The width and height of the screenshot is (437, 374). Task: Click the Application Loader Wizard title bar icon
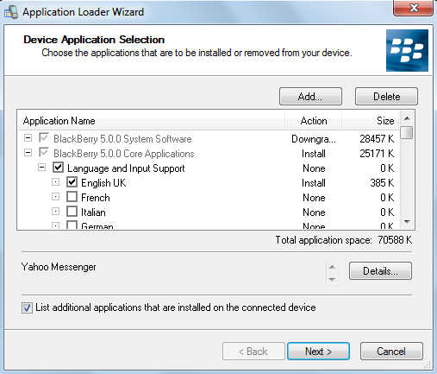tap(11, 12)
